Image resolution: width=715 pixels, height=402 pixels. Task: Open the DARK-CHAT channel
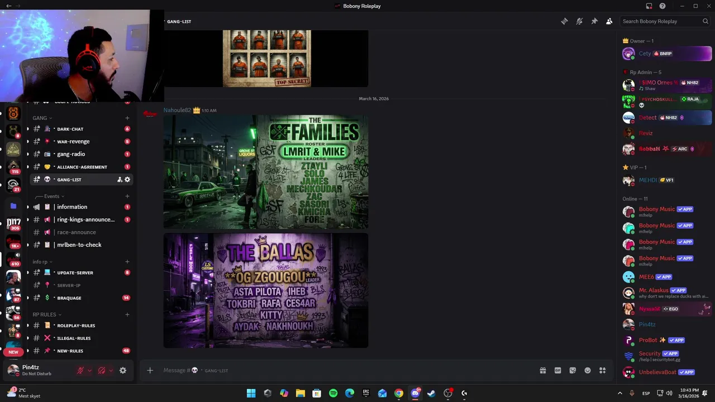pos(81,129)
